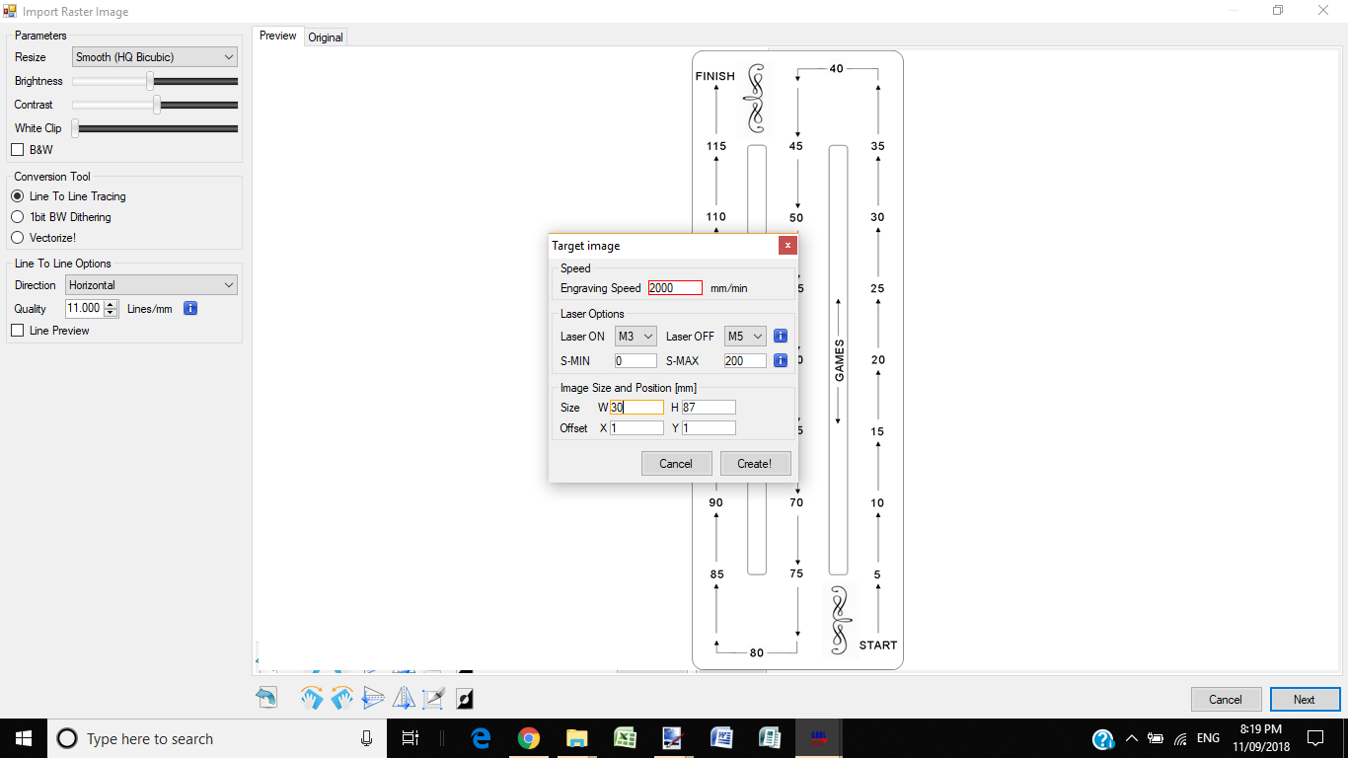The image size is (1348, 758).
Task: Flip image vertically icon
Action: point(373,698)
